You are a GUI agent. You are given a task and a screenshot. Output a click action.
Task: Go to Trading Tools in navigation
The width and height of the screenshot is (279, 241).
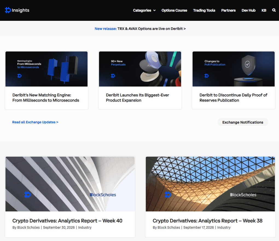204,10
